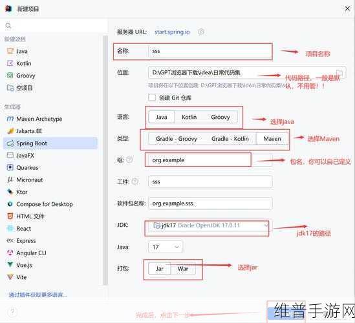Viewport: 355px width, 323px height.
Task: Click the Compose for Desktop icon
Action: tap(10, 204)
